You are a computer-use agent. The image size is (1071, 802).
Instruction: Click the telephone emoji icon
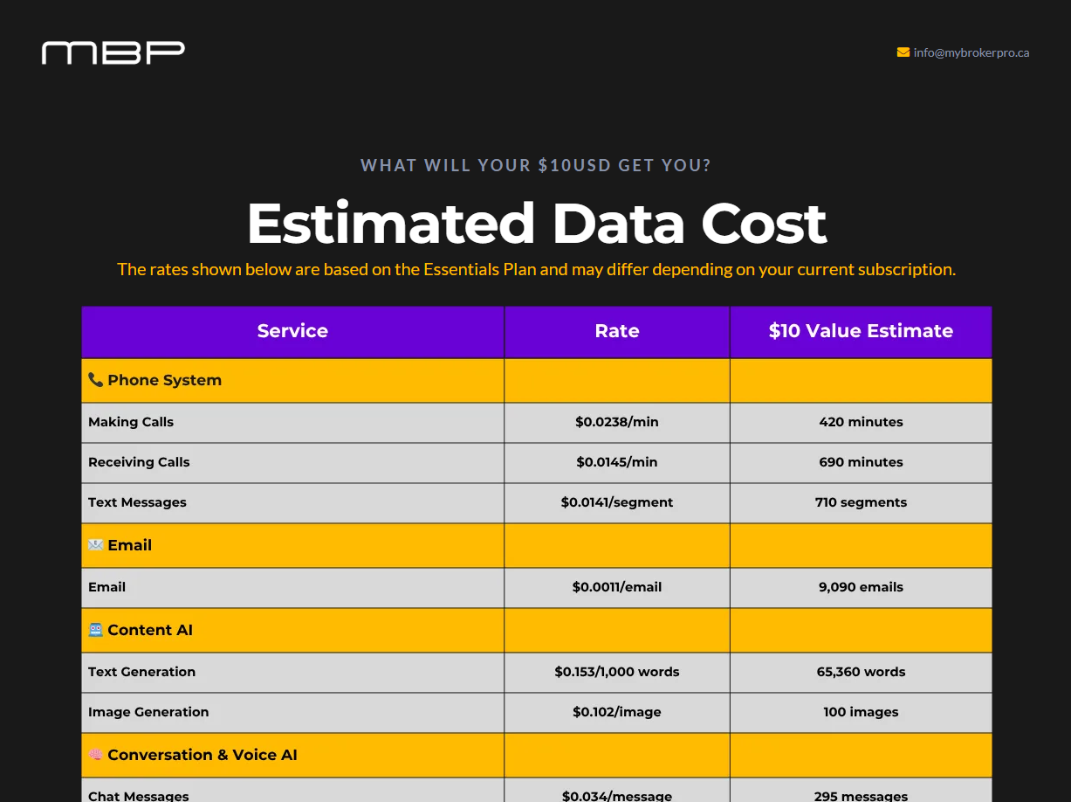point(95,380)
